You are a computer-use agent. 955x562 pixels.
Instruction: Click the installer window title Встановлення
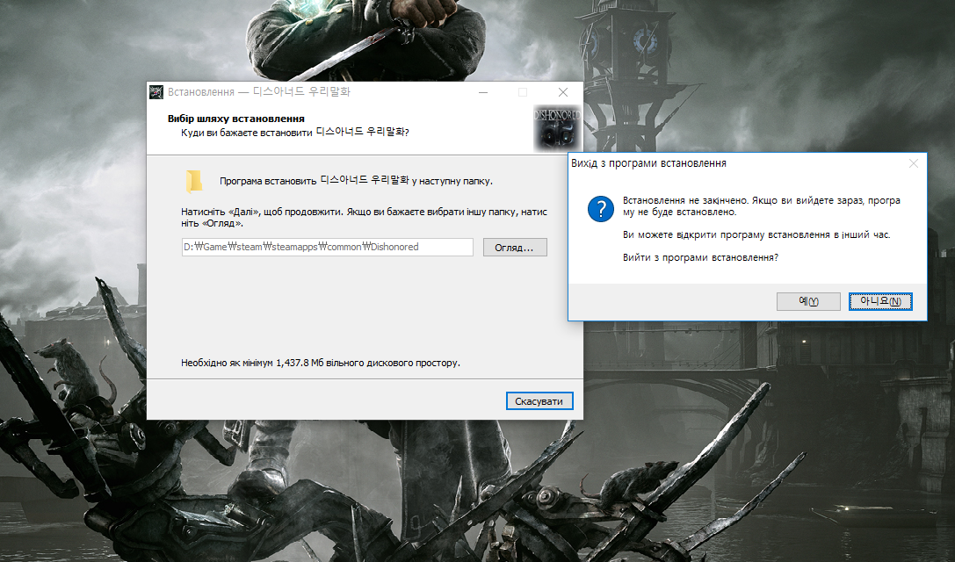tap(259, 92)
